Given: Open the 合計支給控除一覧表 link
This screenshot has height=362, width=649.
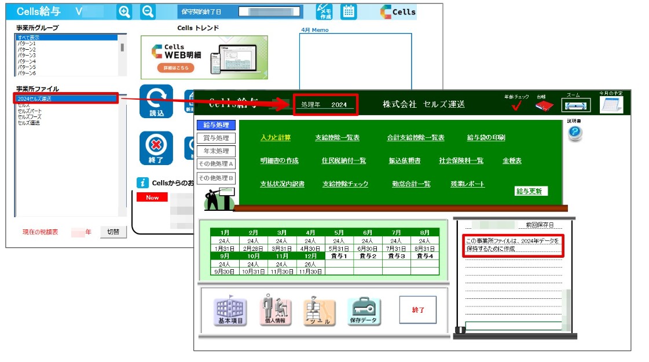Looking at the screenshot, I should tap(416, 137).
